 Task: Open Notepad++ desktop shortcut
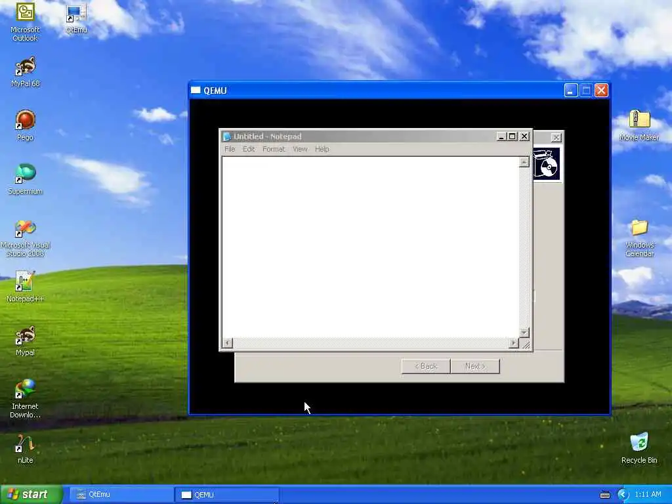26,286
